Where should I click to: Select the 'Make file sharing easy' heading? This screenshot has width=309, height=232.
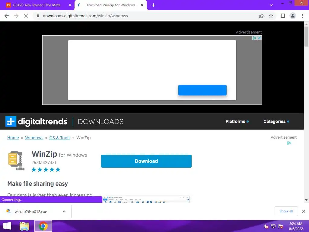coord(38,184)
